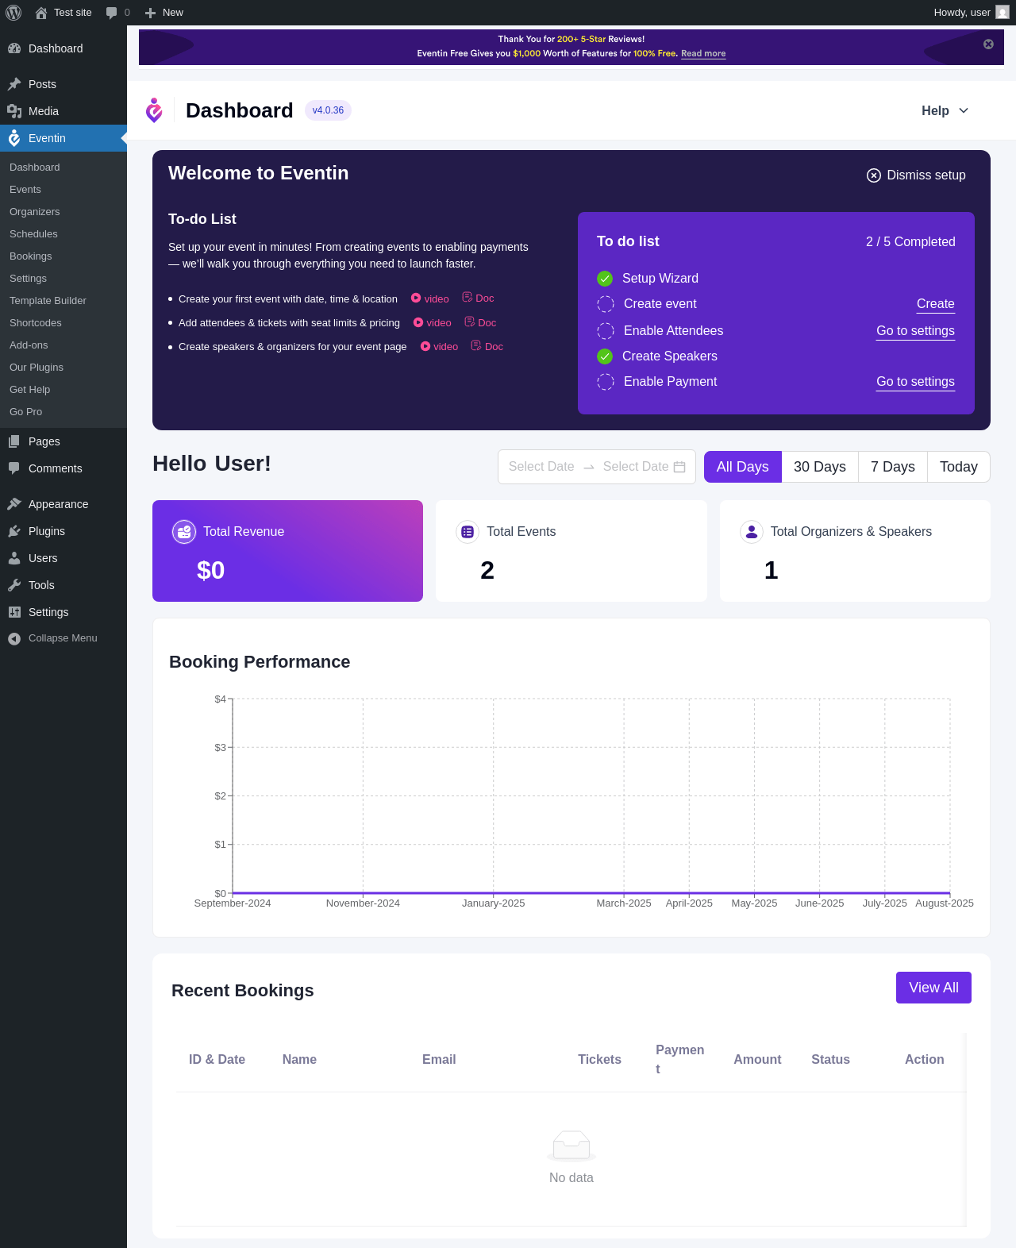Viewport: 1016px width, 1248px height.
Task: Click the Eventin logo next to Dashboard title
Action: coord(154,110)
